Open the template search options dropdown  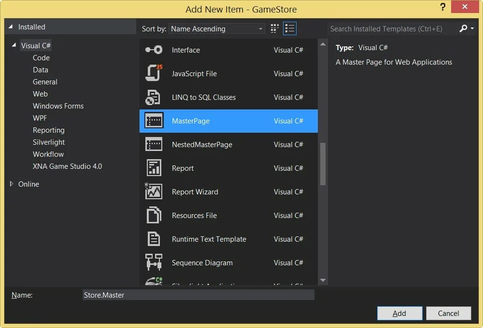pyautogui.click(x=472, y=29)
